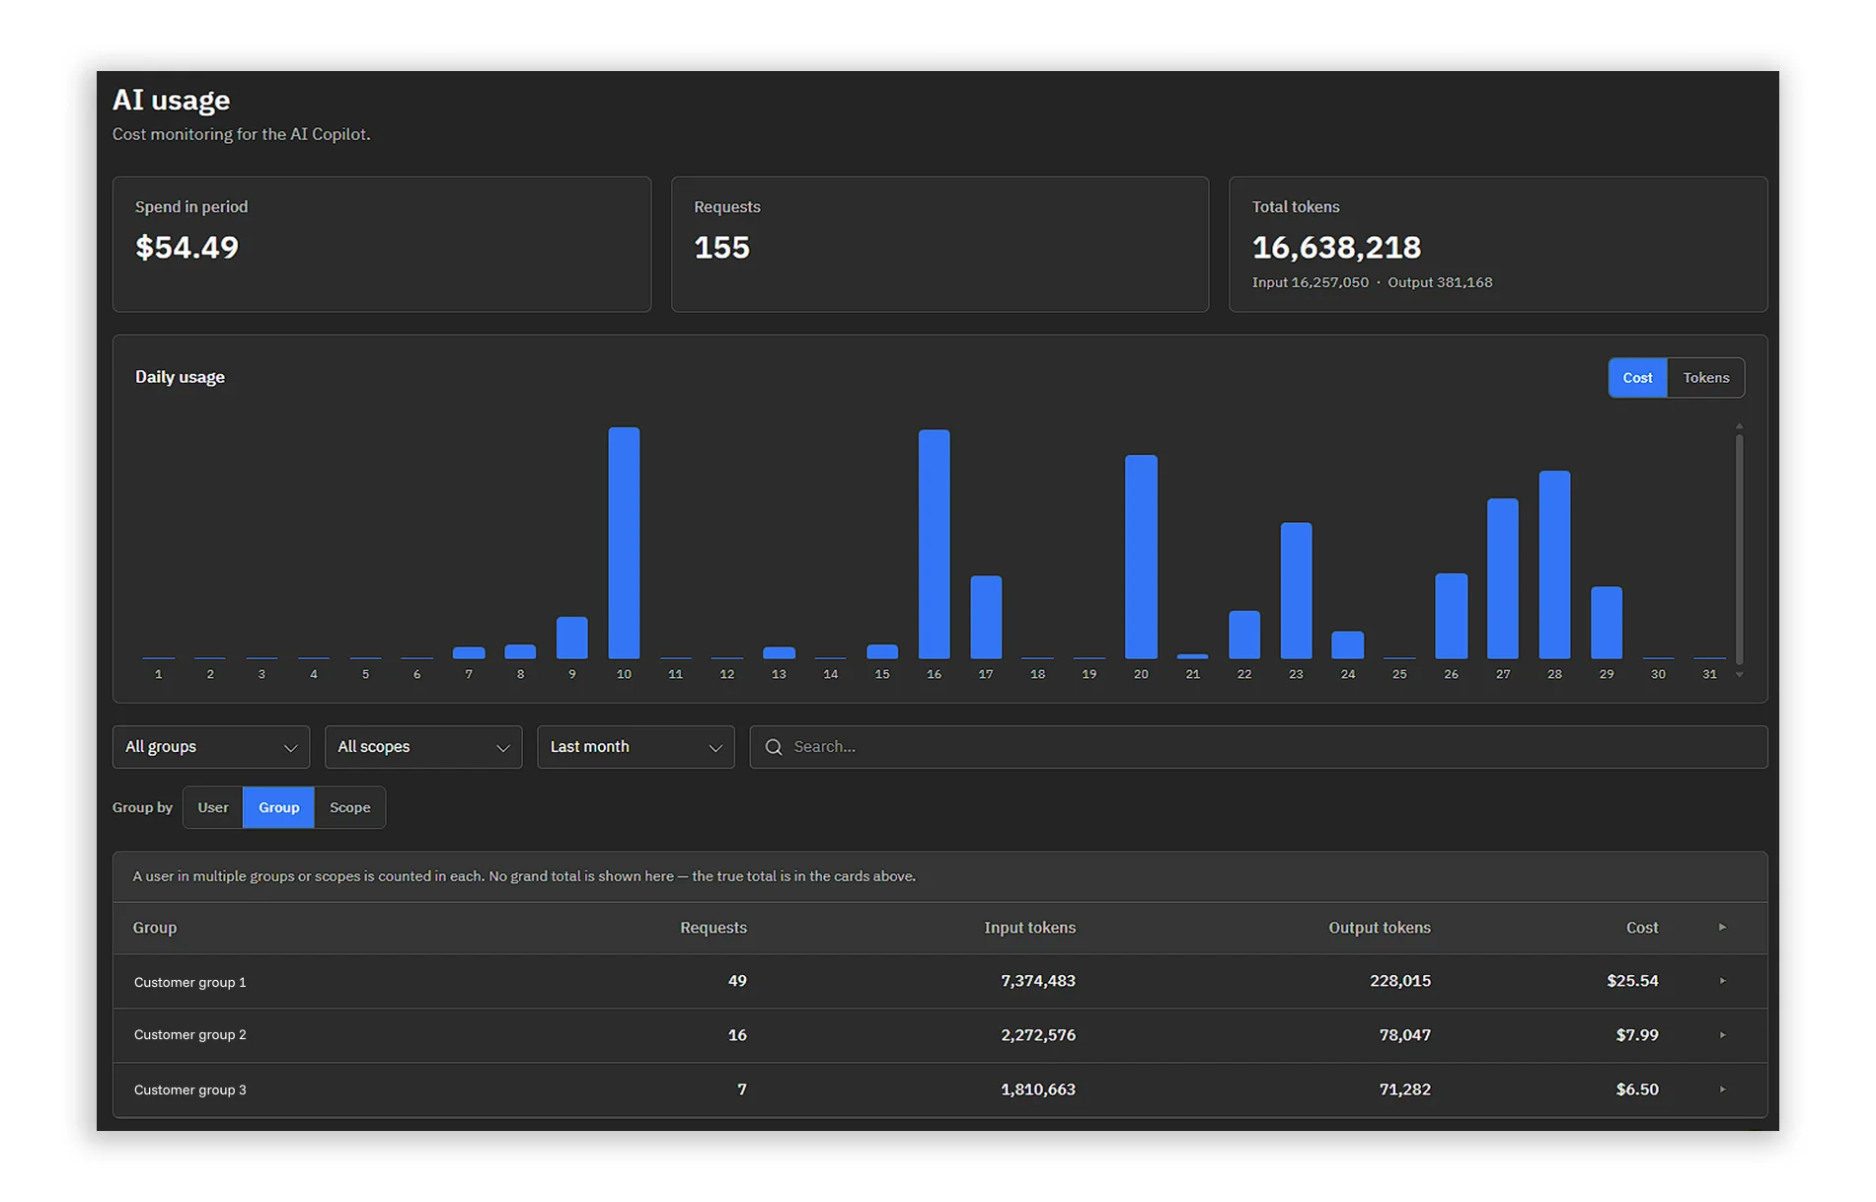
Task: Click the search magnifier icon
Action: (774, 747)
